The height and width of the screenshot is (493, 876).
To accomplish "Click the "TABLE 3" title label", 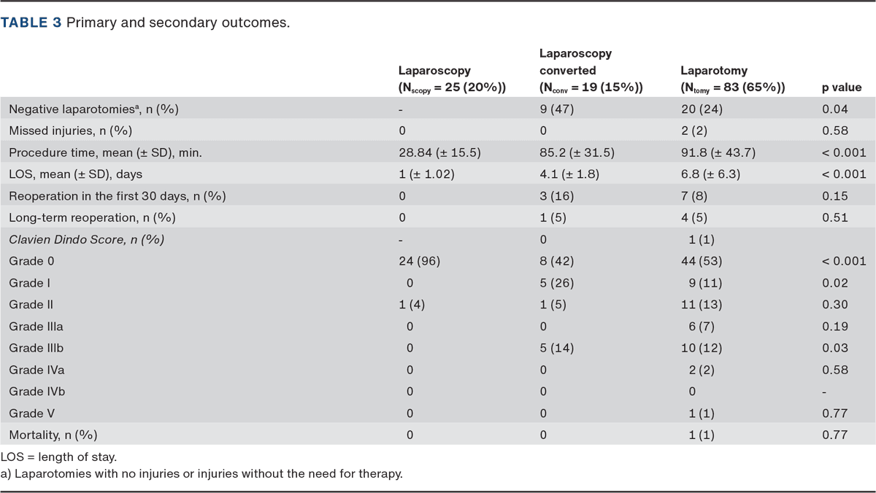I will coord(31,22).
